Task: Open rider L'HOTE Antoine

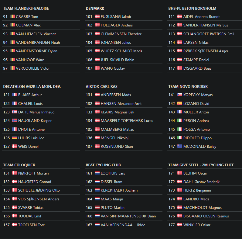Action: (x=31, y=130)
